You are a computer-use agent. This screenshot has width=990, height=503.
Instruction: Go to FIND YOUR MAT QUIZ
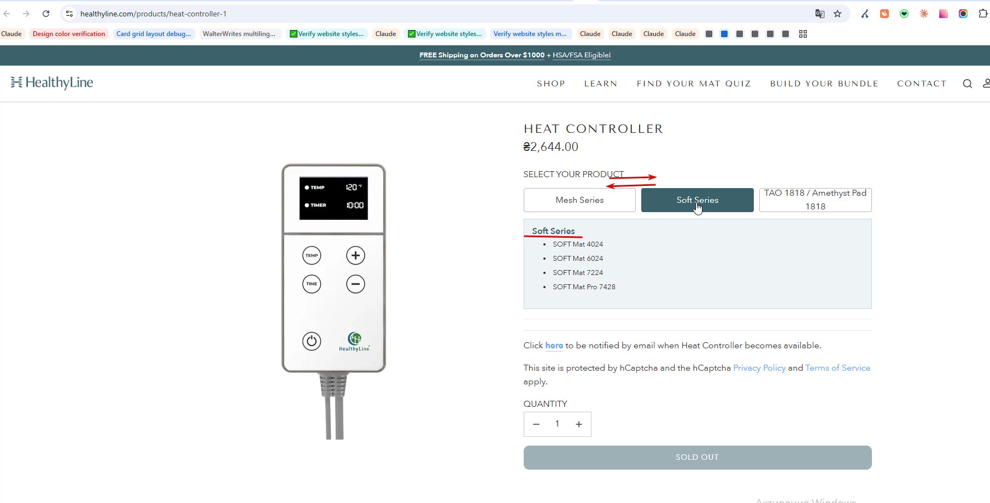click(x=694, y=84)
